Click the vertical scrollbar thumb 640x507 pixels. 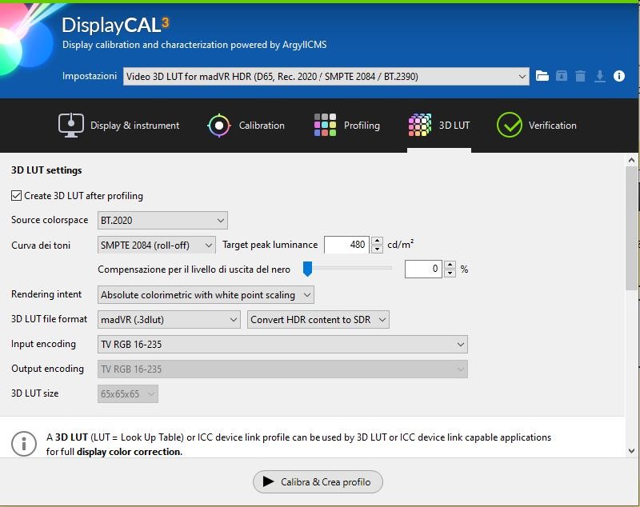coord(631,229)
